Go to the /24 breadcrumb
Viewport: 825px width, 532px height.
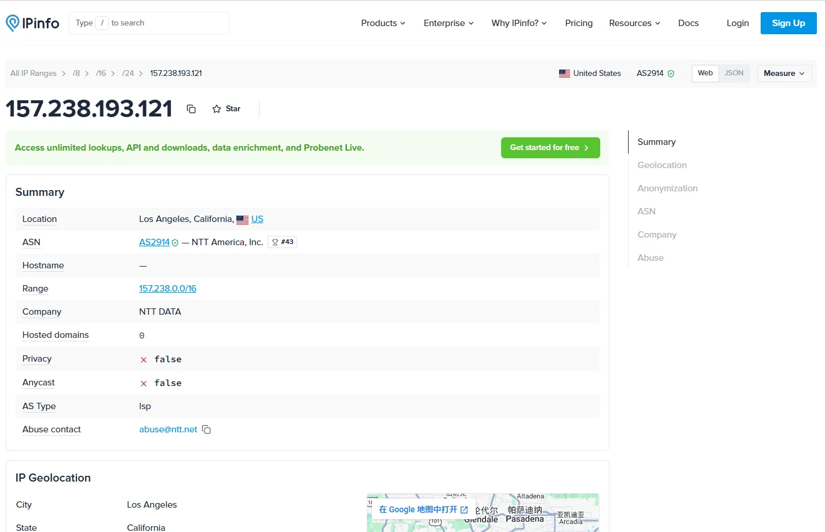128,74
